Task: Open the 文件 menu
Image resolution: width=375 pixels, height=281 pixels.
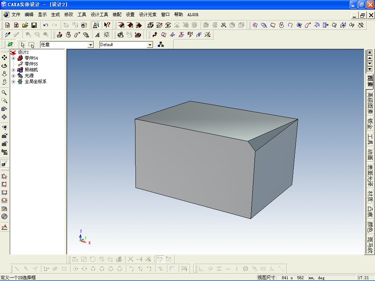Action: tap(16, 15)
